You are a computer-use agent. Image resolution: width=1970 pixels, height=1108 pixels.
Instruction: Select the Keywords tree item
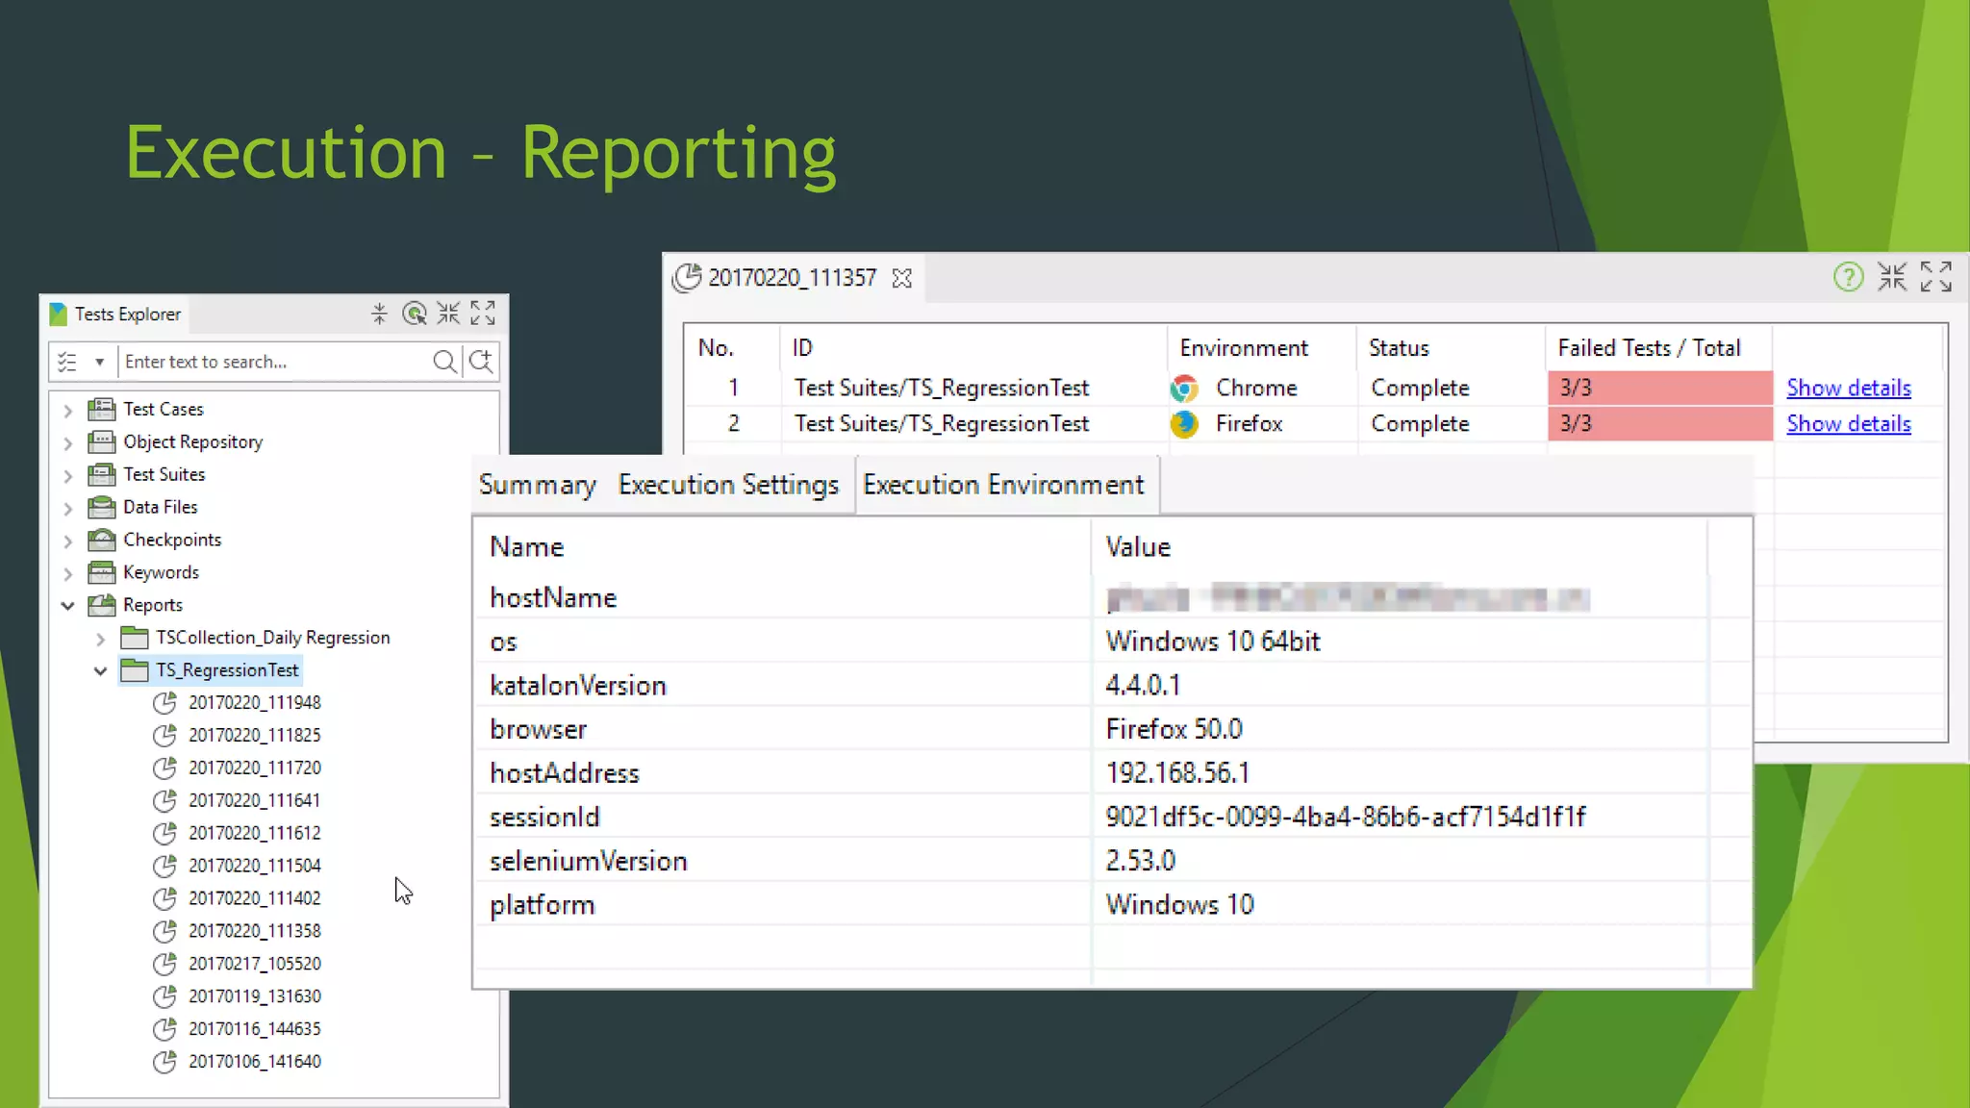pyautogui.click(x=161, y=572)
